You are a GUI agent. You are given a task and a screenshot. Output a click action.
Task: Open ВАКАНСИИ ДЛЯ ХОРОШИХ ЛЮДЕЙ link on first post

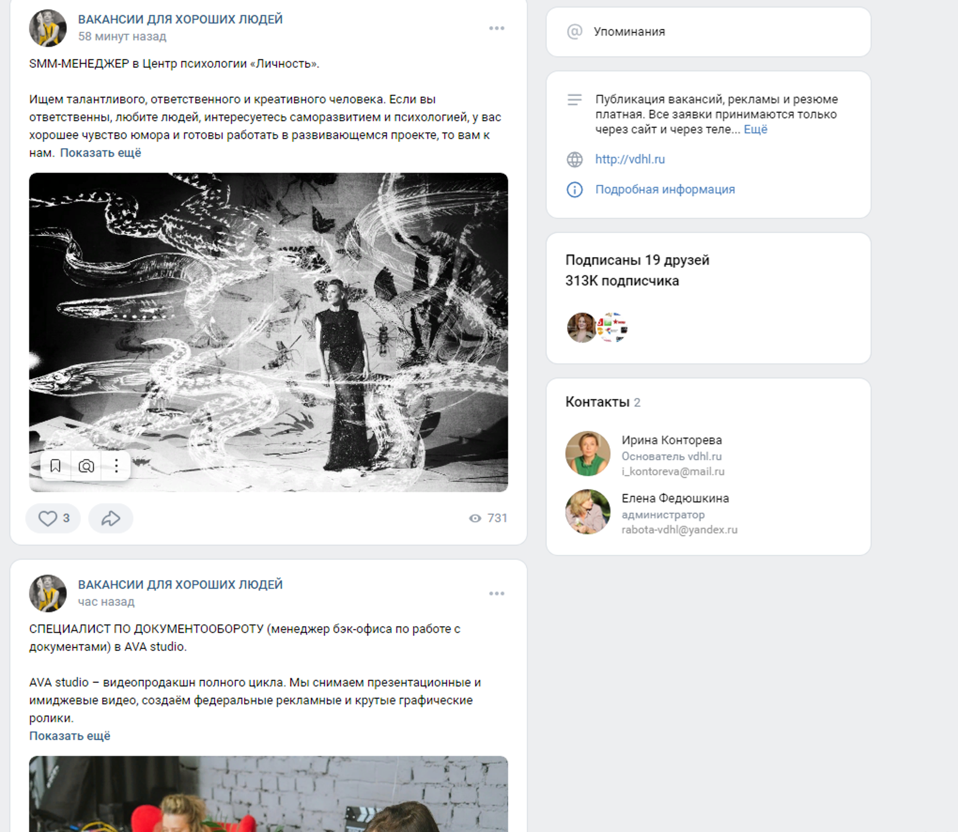[180, 19]
